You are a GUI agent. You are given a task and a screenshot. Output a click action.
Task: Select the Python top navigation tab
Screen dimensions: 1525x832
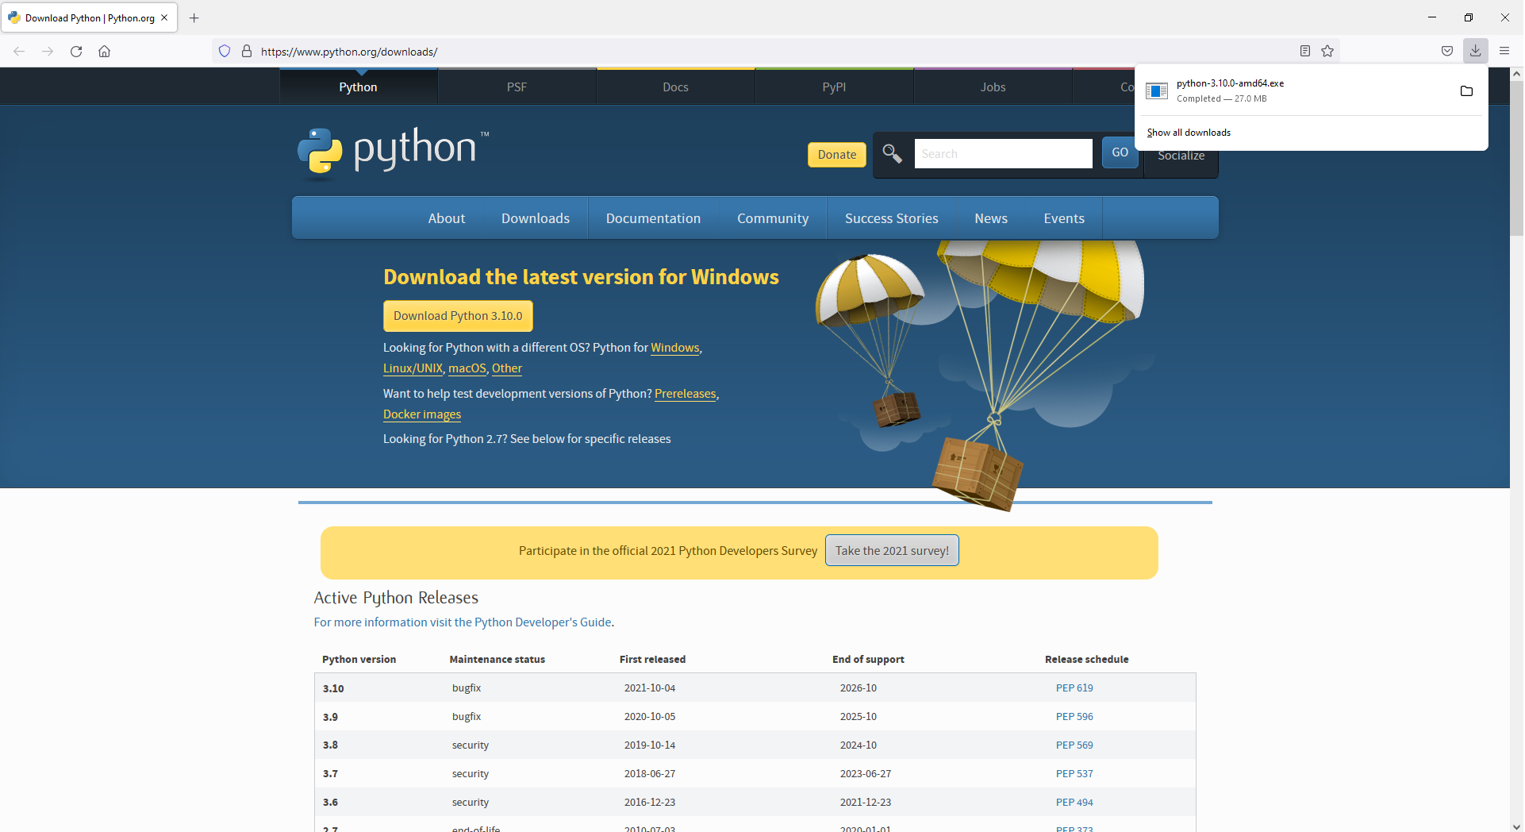[359, 87]
